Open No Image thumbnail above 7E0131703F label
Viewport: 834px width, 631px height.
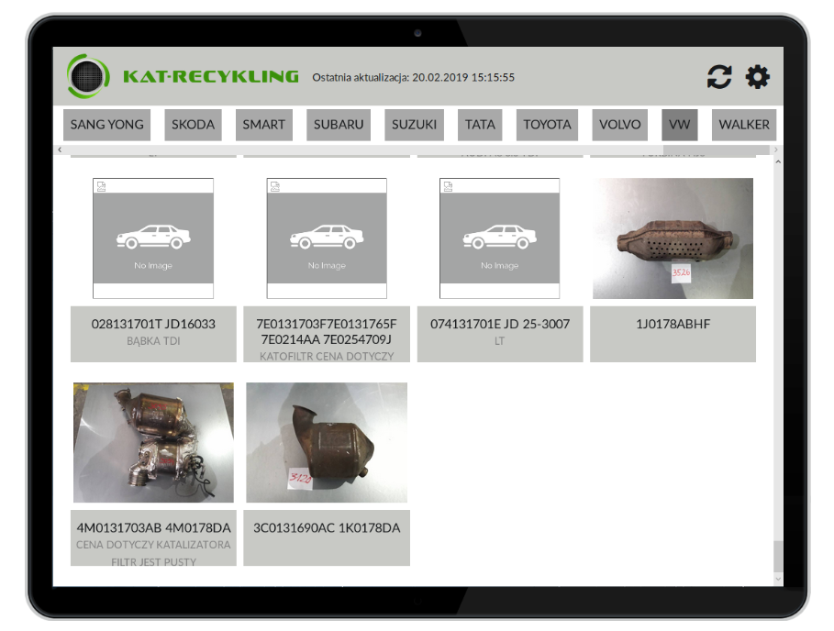pos(327,238)
